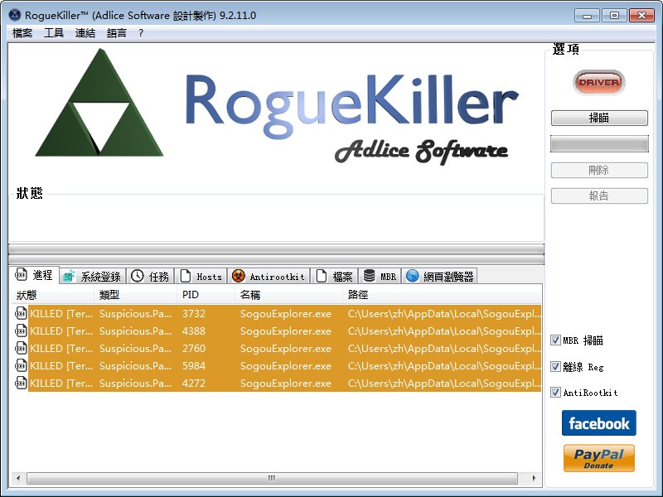Click the path cell in PID 4388 row
The width and height of the screenshot is (663, 497).
(x=444, y=331)
